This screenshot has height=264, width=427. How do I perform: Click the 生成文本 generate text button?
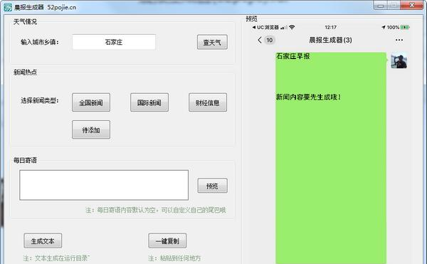(x=43, y=241)
